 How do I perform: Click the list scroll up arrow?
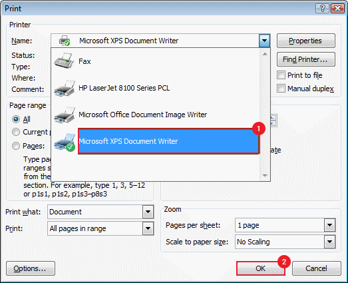(265, 54)
